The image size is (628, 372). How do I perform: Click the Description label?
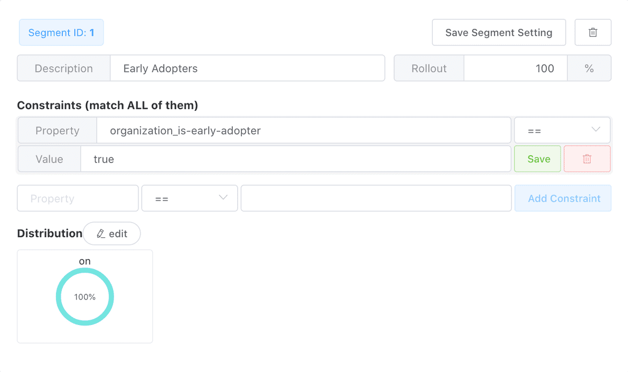tap(64, 68)
